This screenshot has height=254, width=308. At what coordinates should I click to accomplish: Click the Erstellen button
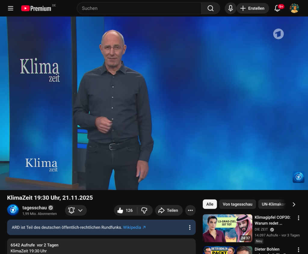253,8
